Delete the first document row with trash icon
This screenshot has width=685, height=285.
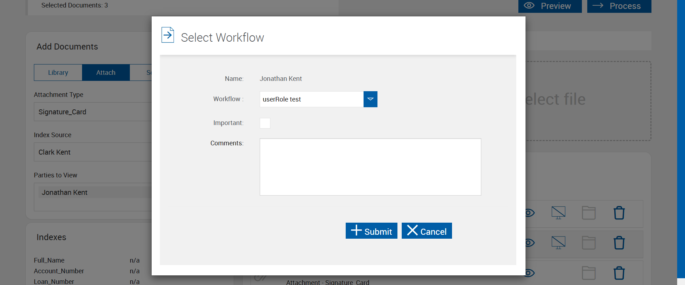pos(619,213)
